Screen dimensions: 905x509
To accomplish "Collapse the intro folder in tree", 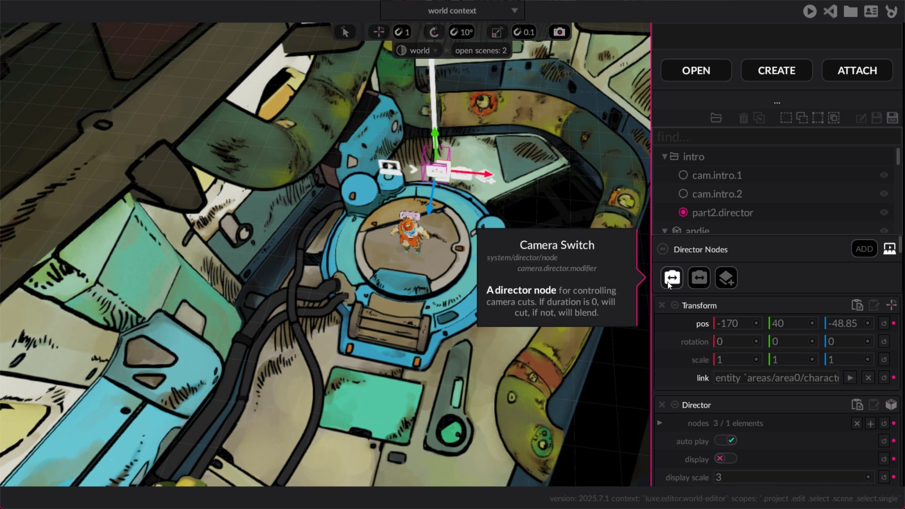I will pyautogui.click(x=664, y=157).
